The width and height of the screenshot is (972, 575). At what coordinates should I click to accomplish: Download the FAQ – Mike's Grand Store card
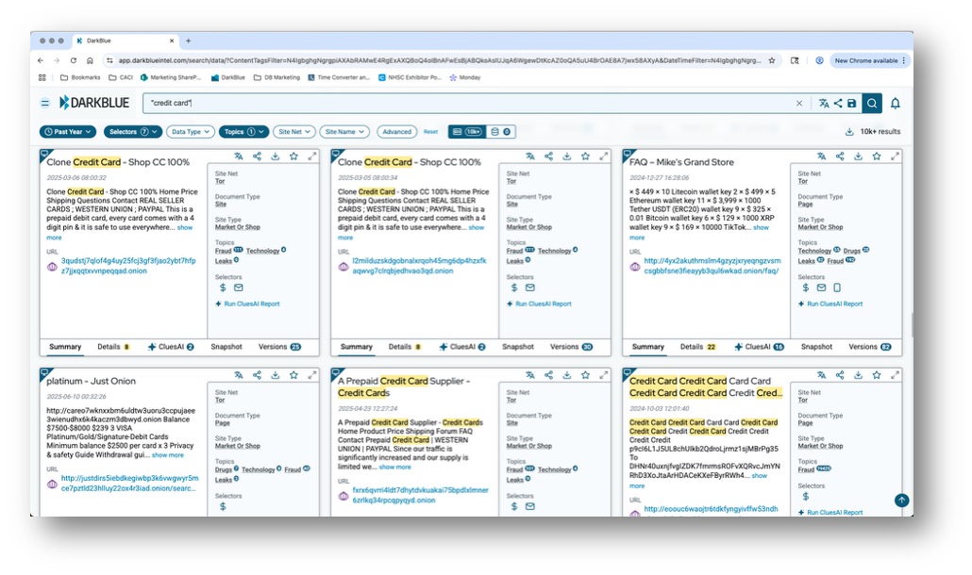tap(858, 156)
